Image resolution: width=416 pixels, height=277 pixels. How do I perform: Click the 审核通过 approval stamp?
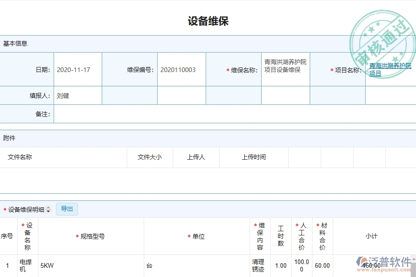coord(384,28)
